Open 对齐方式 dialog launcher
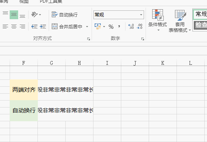207x142 pixels. point(88,39)
